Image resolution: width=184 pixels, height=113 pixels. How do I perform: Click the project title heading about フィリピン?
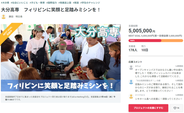pos(51,10)
